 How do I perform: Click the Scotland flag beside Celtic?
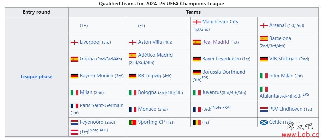[264, 123]
